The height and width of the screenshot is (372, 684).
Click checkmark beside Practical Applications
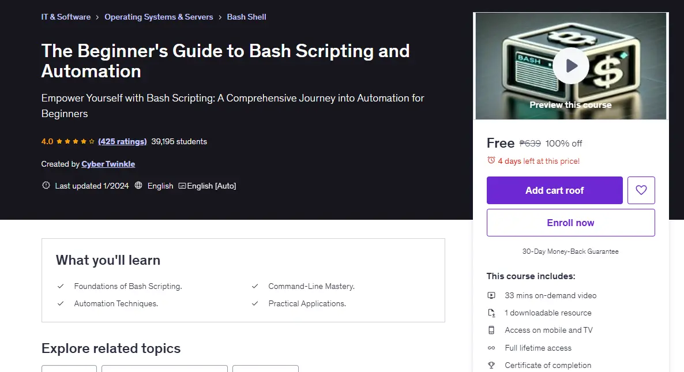[255, 303]
